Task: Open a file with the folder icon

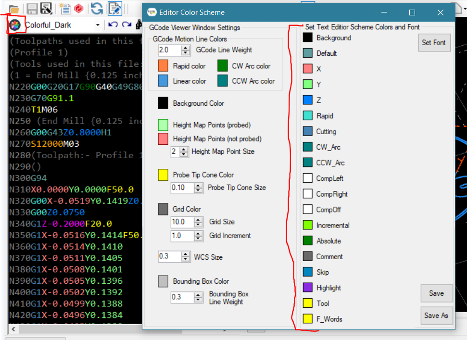Action: tap(13, 9)
